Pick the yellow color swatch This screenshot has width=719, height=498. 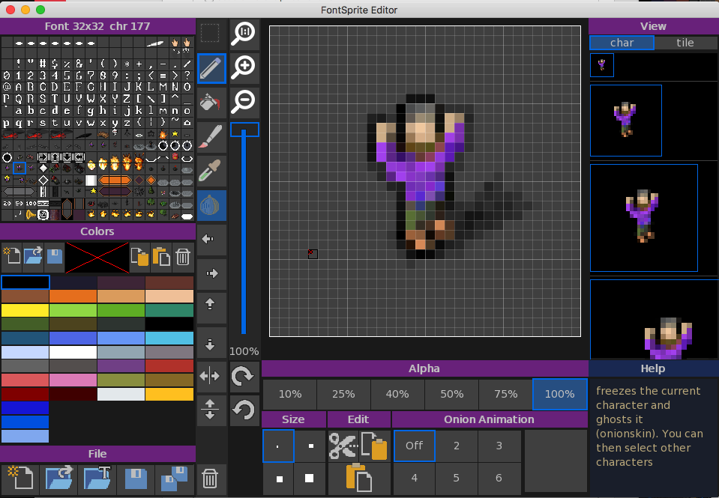click(25, 310)
